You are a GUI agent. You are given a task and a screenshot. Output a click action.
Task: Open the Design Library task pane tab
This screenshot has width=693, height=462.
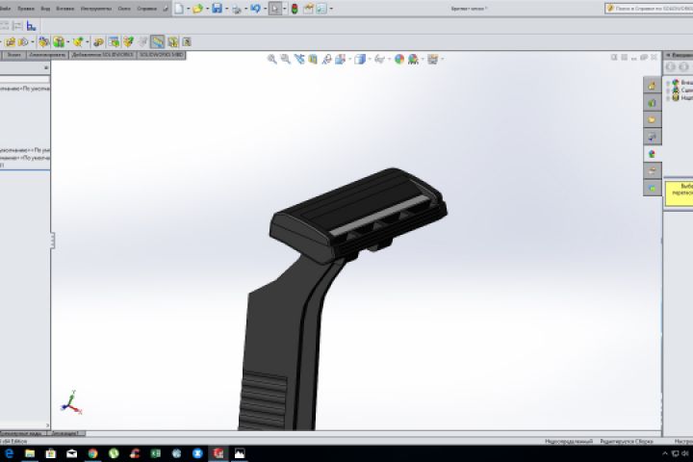coord(652,103)
